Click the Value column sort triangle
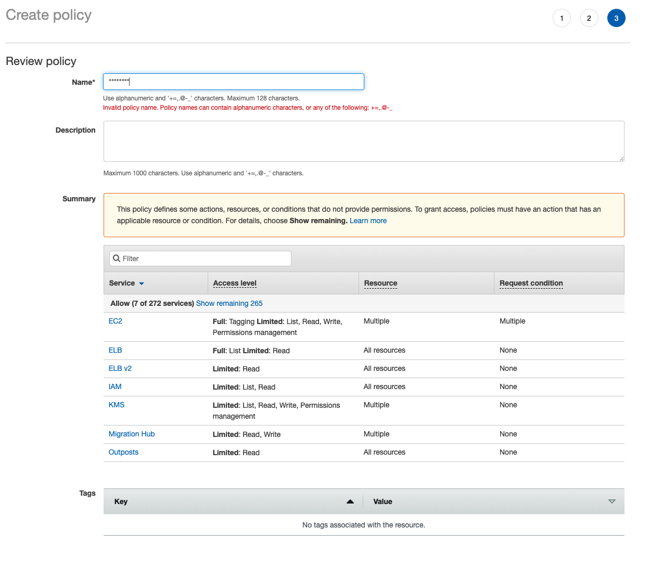Screen dimensions: 650x580 click(x=611, y=501)
